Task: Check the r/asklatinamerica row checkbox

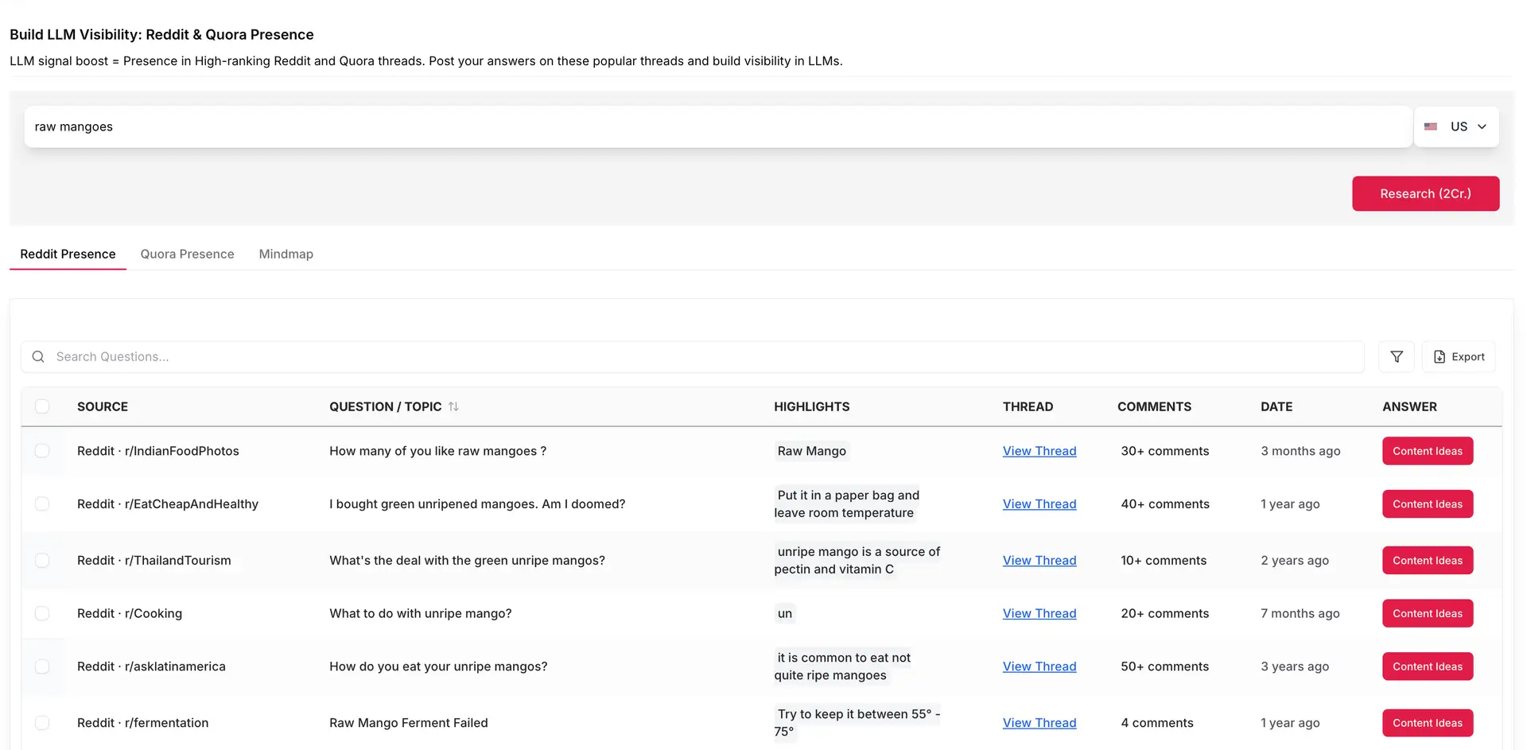Action: click(x=42, y=666)
